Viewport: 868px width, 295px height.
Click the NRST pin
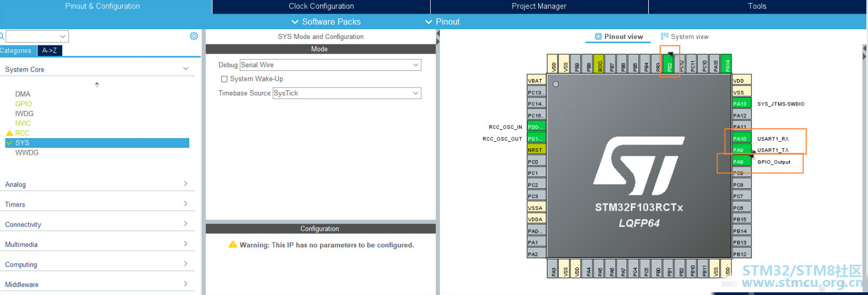point(537,150)
